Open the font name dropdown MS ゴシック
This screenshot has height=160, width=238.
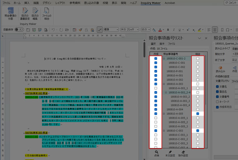coord(138,30)
